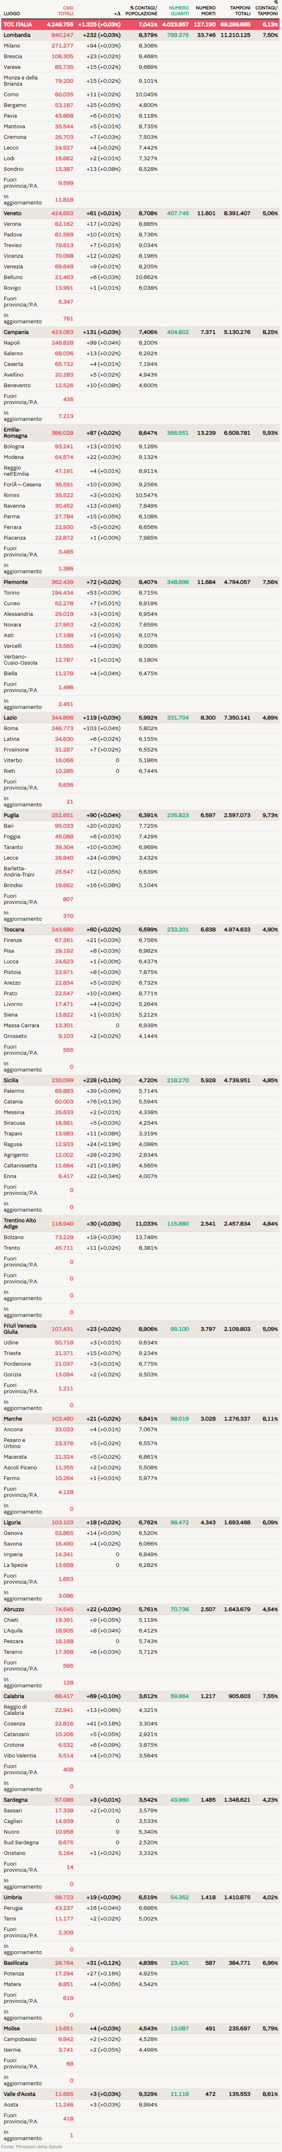Click Torino case count 194.434

[63, 592]
